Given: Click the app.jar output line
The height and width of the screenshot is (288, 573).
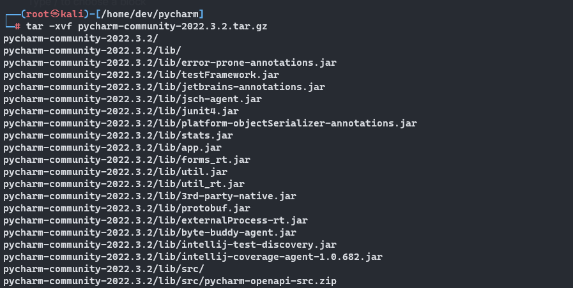Looking at the screenshot, I should [x=111, y=148].
